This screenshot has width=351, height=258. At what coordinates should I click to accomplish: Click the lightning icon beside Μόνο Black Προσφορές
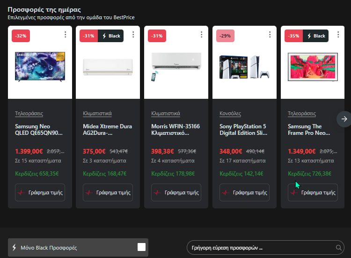tap(14, 248)
